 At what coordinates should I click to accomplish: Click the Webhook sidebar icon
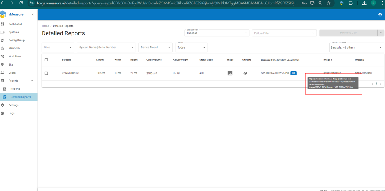tap(3, 48)
